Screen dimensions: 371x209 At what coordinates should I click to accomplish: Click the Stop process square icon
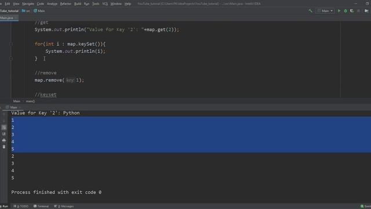[x=358, y=11]
